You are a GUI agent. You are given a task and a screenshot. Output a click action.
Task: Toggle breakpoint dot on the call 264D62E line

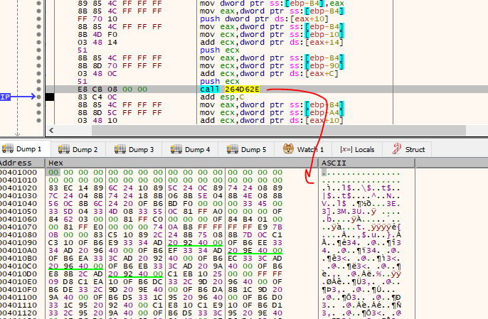click(38, 90)
